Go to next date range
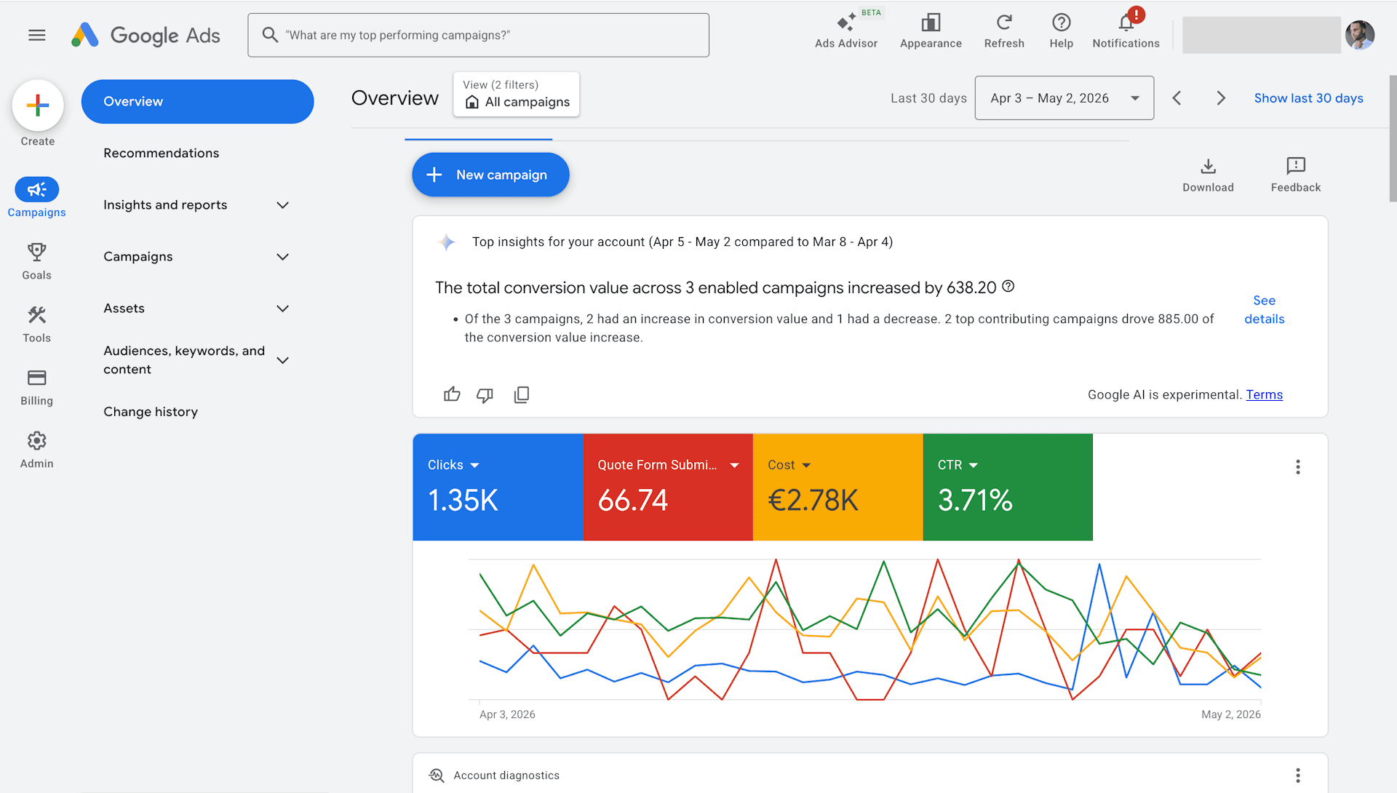Screen dimensions: 1397x793 coord(1221,98)
